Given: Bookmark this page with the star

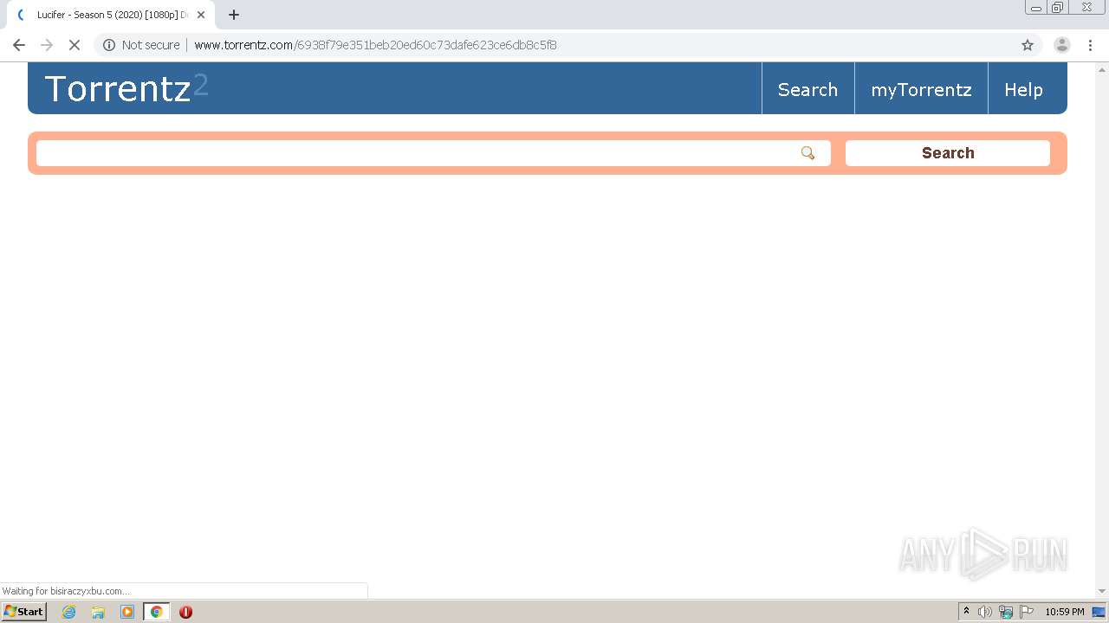Looking at the screenshot, I should pos(1028,45).
